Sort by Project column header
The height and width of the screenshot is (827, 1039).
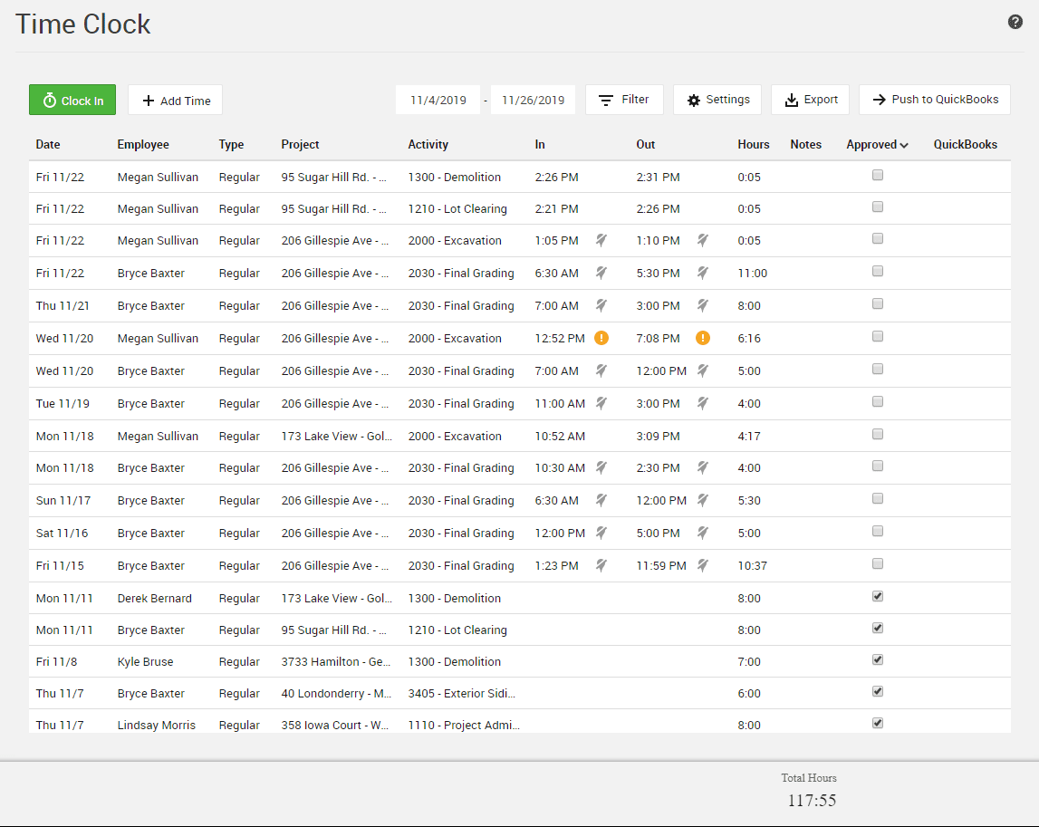300,144
